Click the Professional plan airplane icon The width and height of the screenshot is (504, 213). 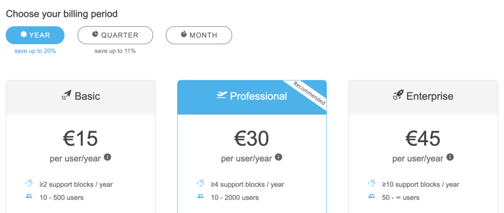(x=221, y=95)
